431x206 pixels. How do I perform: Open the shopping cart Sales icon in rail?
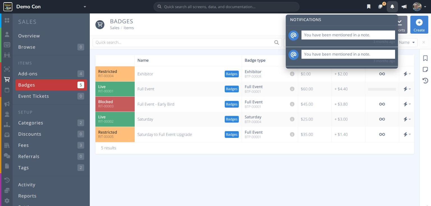7,80
